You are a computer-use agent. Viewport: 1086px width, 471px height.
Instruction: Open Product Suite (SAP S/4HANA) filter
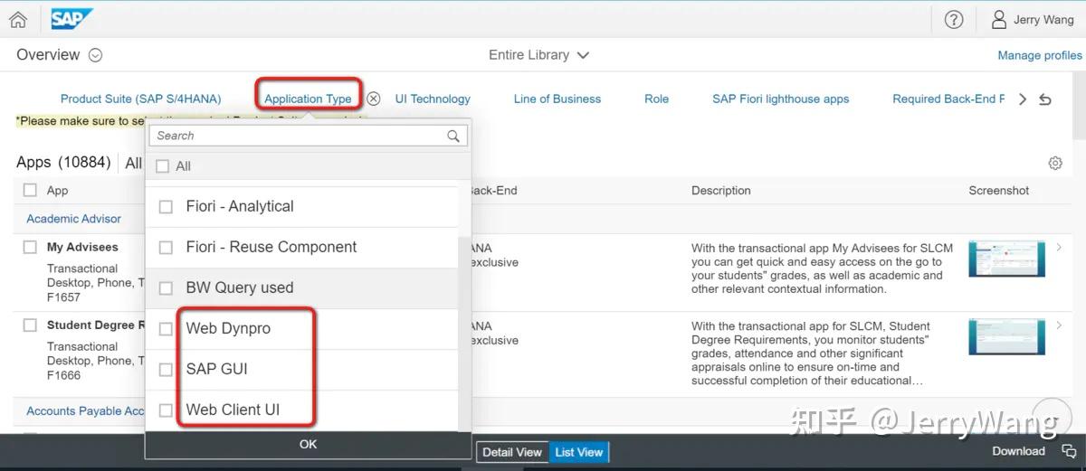tap(140, 99)
